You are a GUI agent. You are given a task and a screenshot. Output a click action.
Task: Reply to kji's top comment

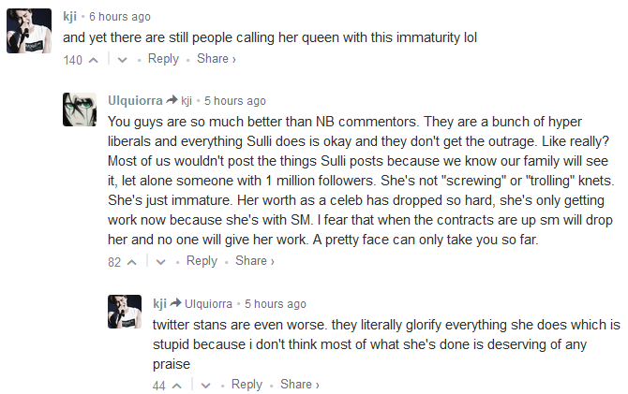pos(163,59)
